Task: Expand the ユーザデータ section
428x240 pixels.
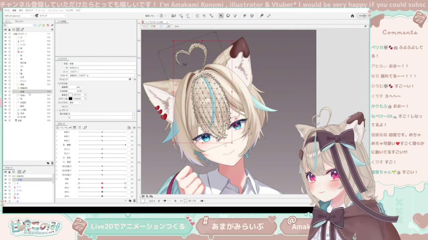Action: 57,110
